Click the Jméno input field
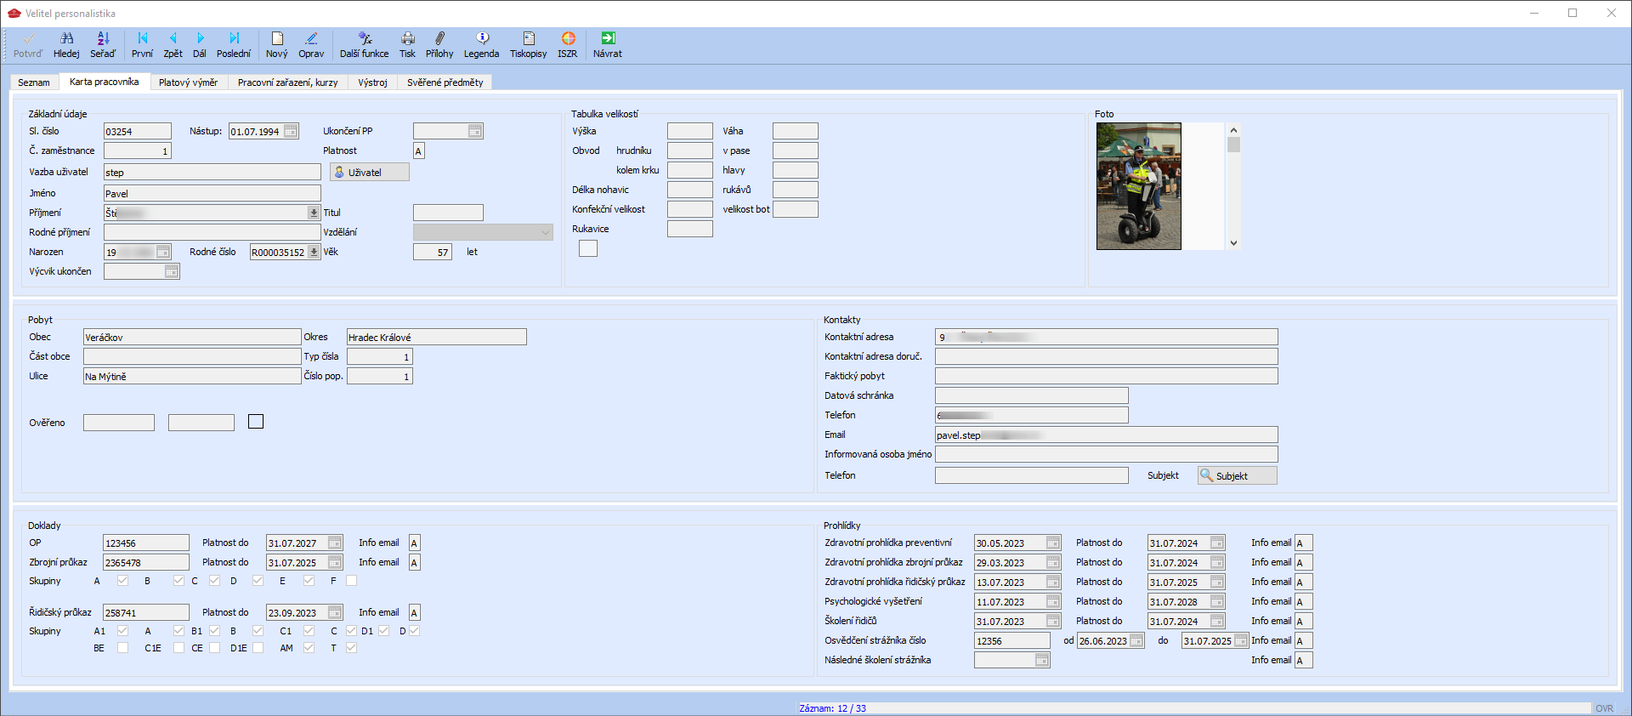The height and width of the screenshot is (716, 1632). (212, 193)
